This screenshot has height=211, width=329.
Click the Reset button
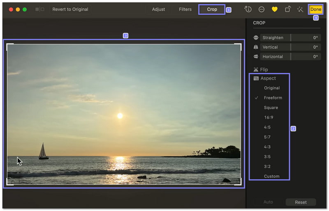(x=301, y=202)
